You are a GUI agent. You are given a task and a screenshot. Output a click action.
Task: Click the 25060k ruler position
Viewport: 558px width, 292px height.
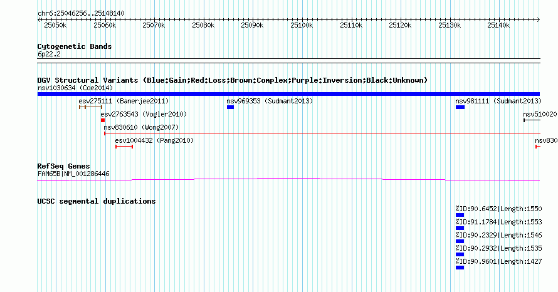click(x=105, y=25)
